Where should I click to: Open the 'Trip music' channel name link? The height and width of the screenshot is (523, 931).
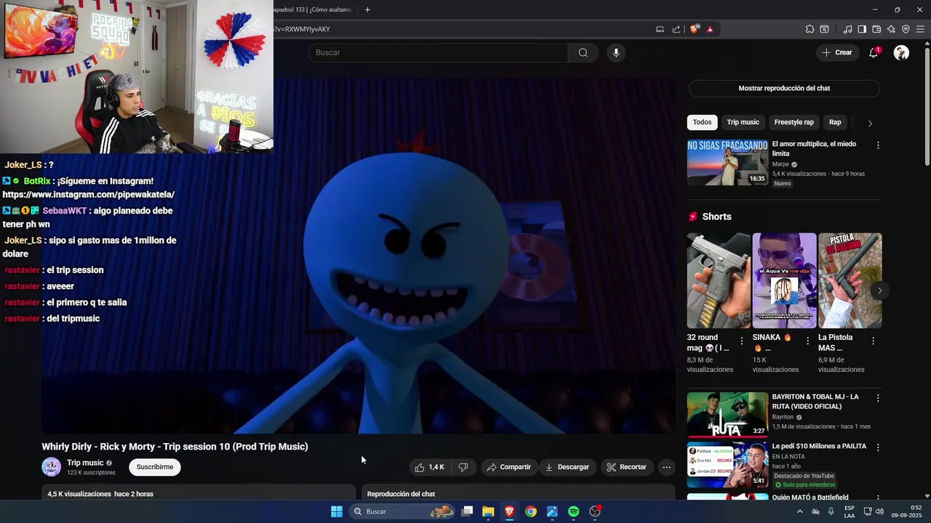pyautogui.click(x=85, y=463)
